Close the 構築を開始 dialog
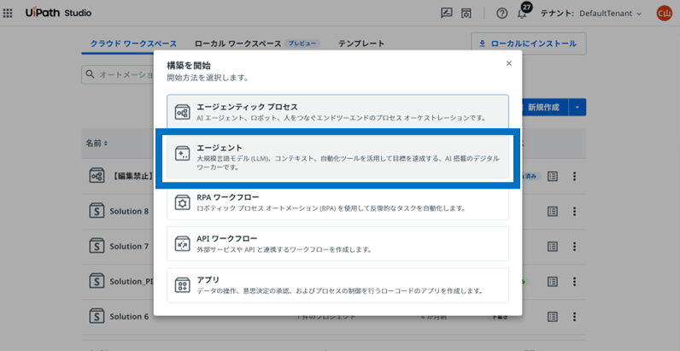680x351 pixels. pos(509,63)
